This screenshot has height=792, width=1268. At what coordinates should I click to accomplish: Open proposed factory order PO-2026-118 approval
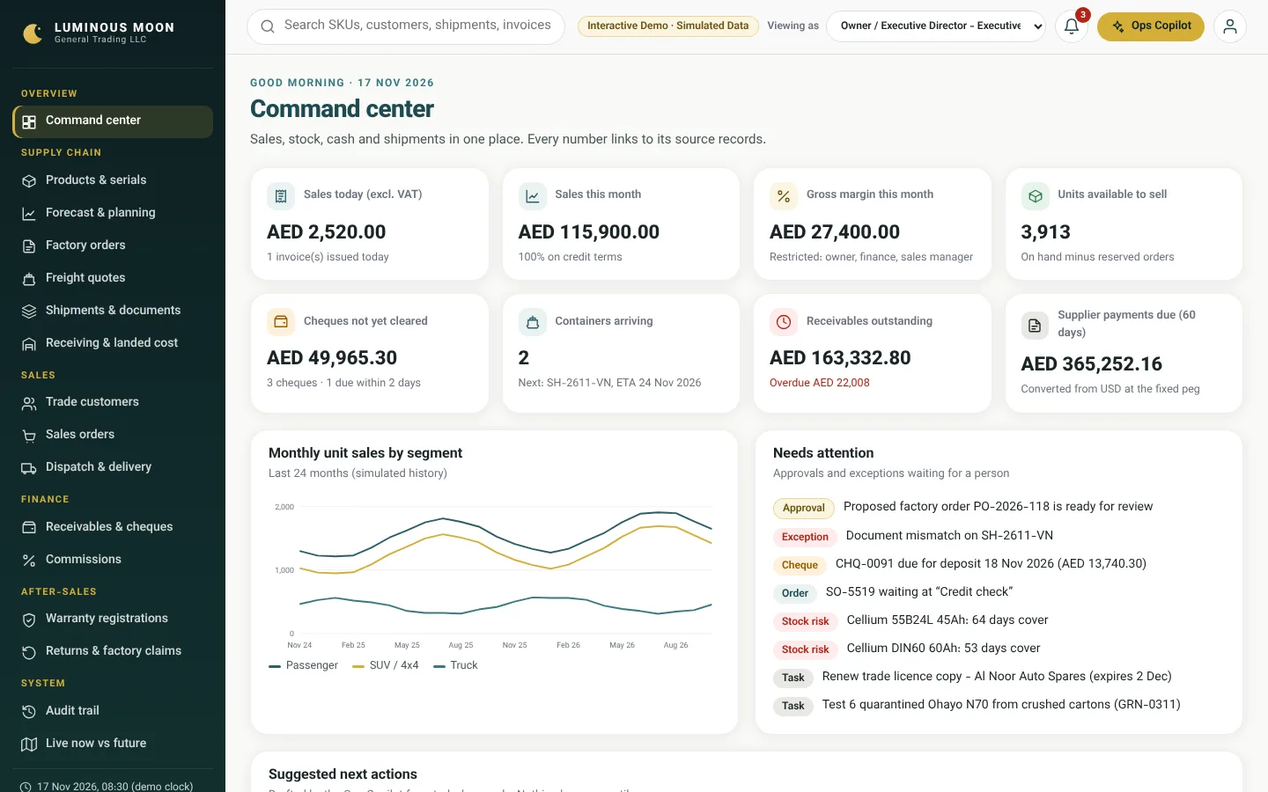click(x=998, y=507)
